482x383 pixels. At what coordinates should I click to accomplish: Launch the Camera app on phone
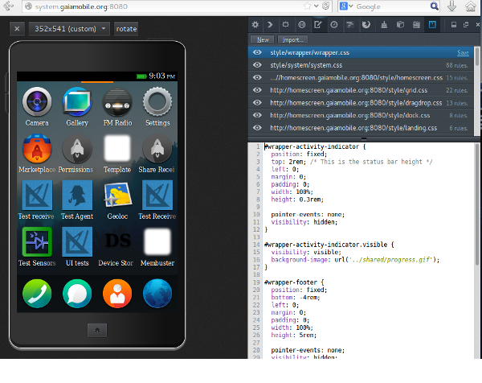(37, 104)
